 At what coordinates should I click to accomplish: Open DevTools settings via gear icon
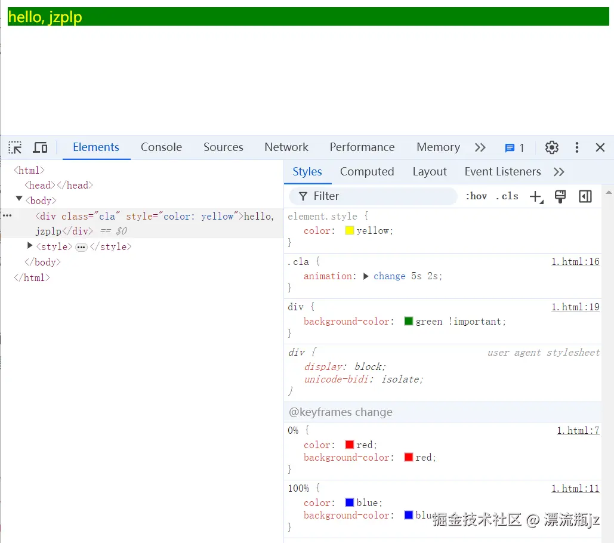tap(551, 147)
